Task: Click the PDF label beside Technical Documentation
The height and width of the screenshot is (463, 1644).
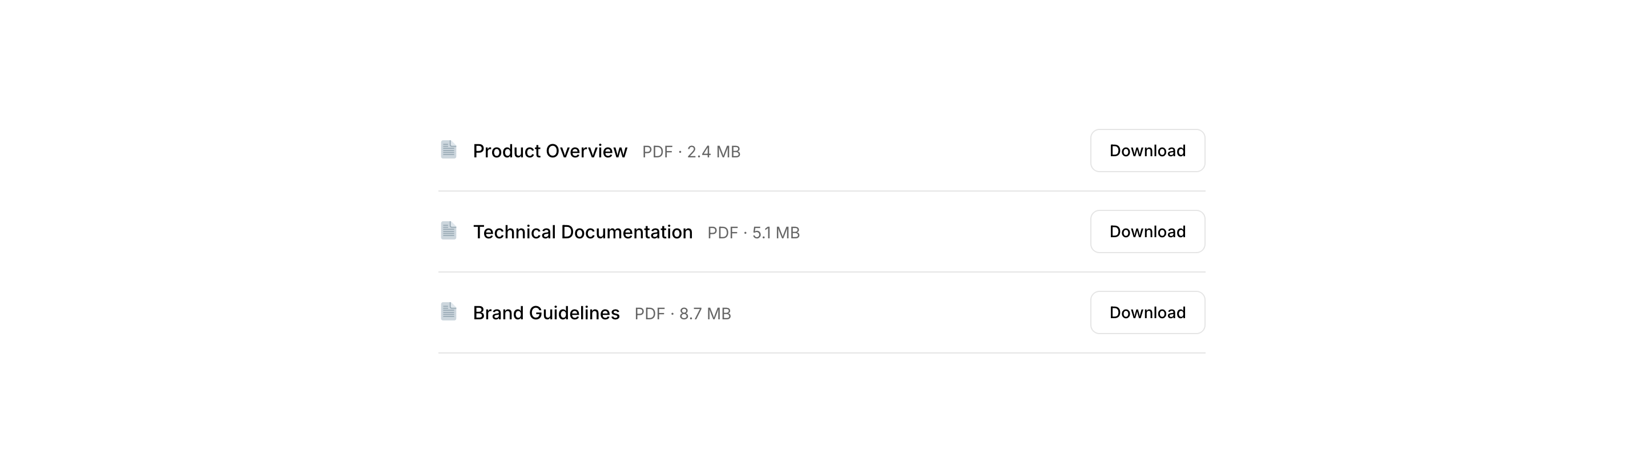Action: [723, 233]
